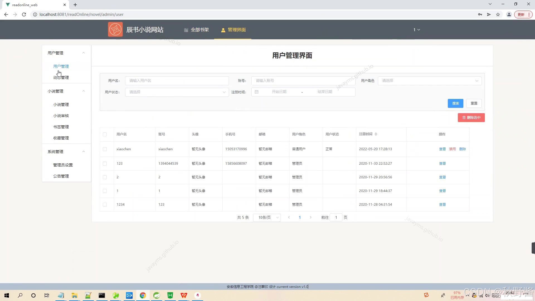Select the checkbox for the xiaochen row

tap(105, 149)
